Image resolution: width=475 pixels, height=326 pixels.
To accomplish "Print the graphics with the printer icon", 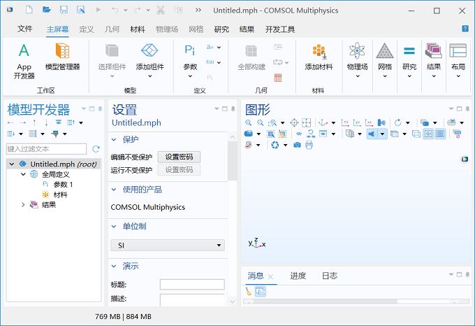I will point(309,146).
